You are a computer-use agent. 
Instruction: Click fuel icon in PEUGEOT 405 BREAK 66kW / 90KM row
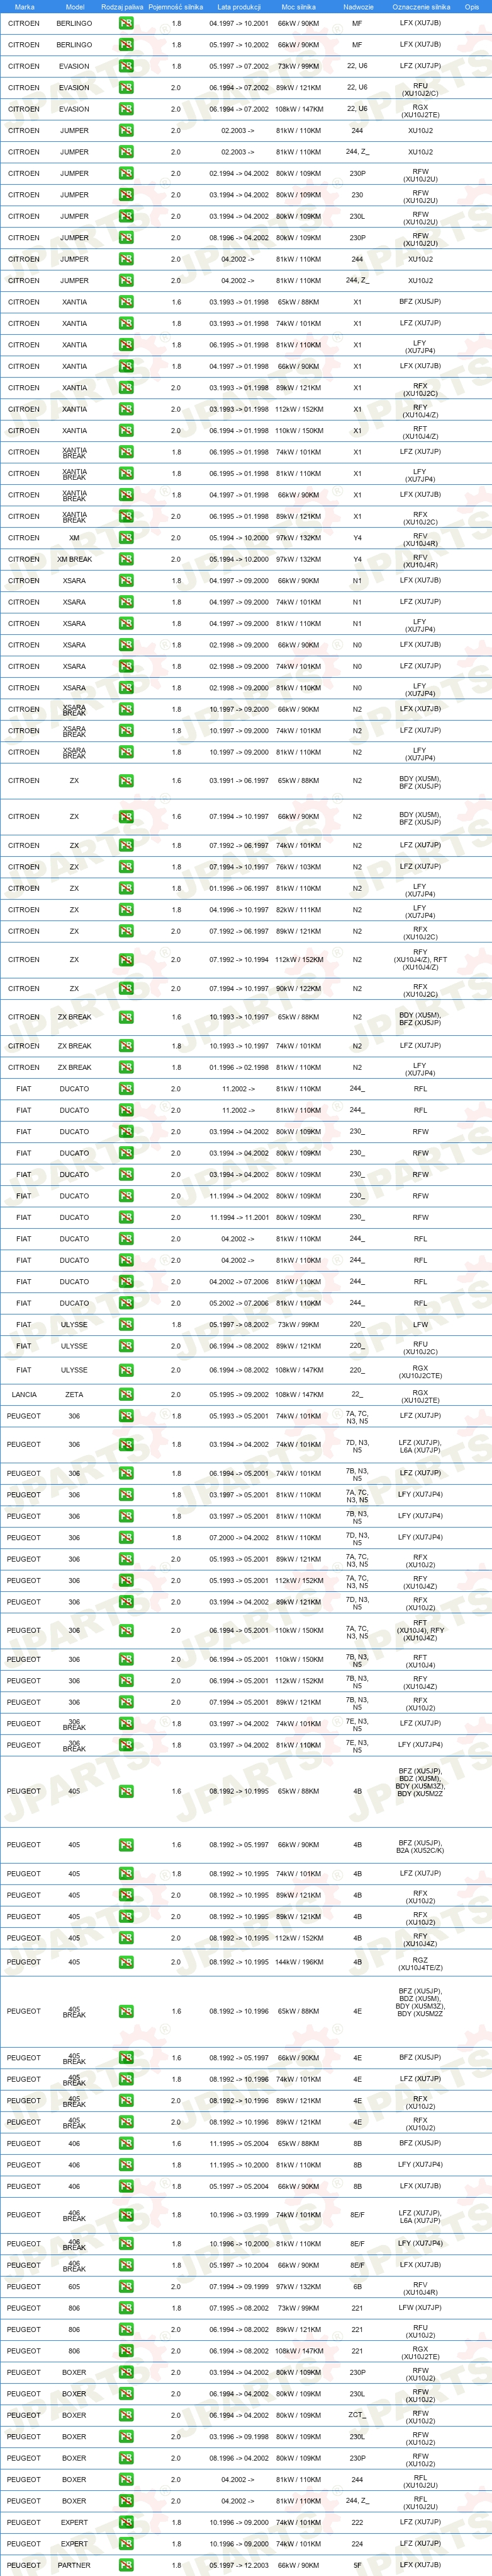pyautogui.click(x=126, y=2058)
